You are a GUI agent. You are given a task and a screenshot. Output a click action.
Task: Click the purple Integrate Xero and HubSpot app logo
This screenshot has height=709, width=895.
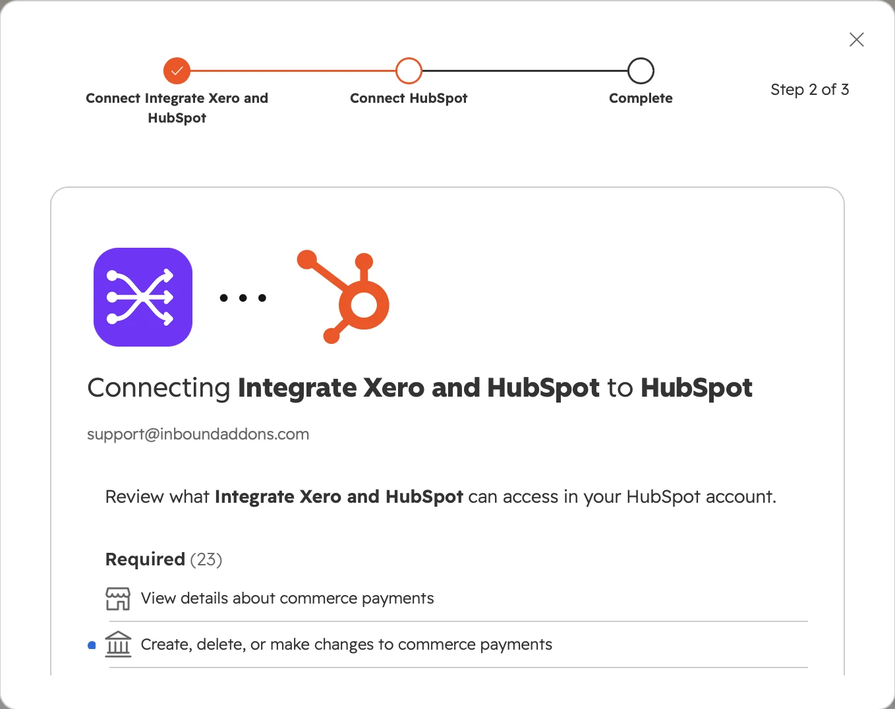[x=143, y=297]
